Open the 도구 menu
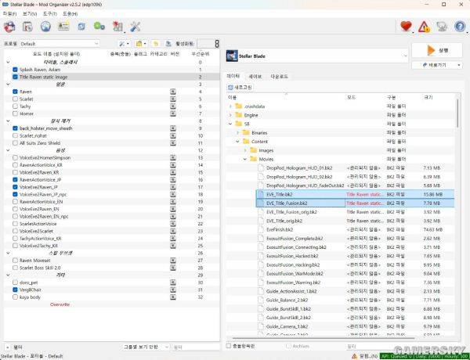470x360 pixels. pos(50,14)
